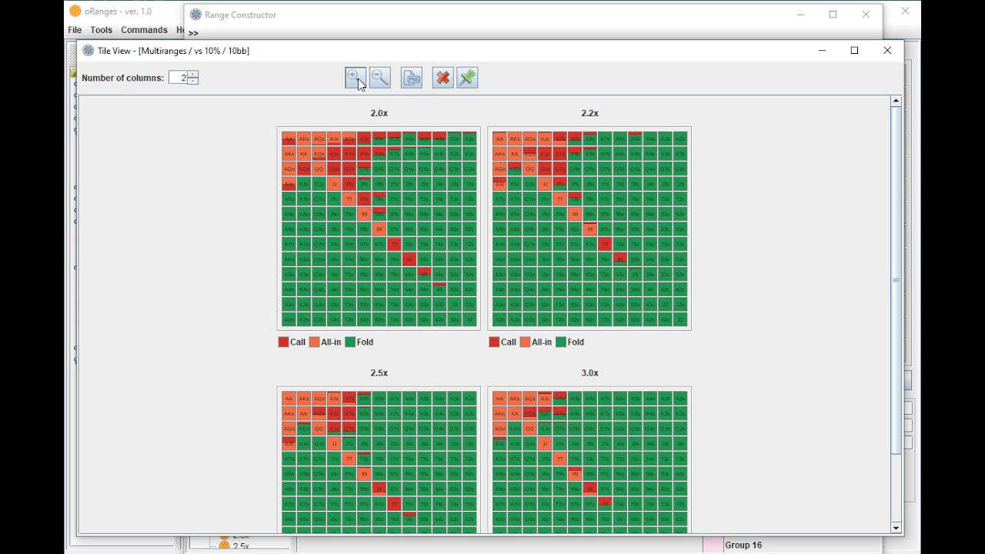Image resolution: width=985 pixels, height=554 pixels.
Task: Maximize the Tile View window
Action: pyautogui.click(x=855, y=51)
